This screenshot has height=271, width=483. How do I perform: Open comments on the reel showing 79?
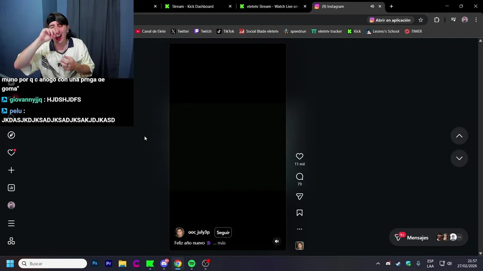299,177
